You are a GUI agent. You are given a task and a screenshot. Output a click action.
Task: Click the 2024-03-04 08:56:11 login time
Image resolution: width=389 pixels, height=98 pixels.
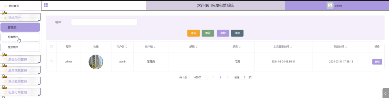(283, 62)
